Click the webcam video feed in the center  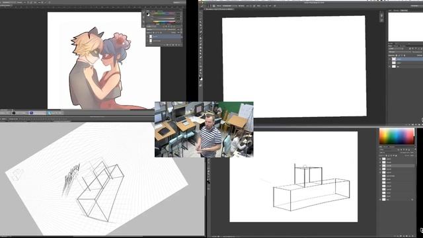click(x=204, y=130)
